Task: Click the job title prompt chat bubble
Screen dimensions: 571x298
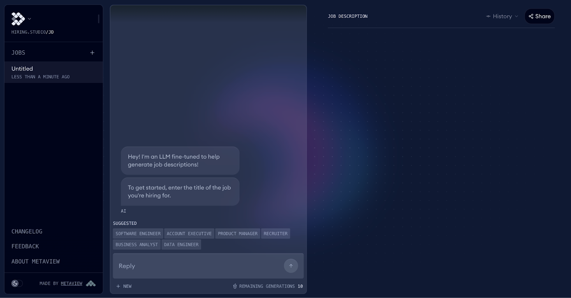Action: coord(180,192)
